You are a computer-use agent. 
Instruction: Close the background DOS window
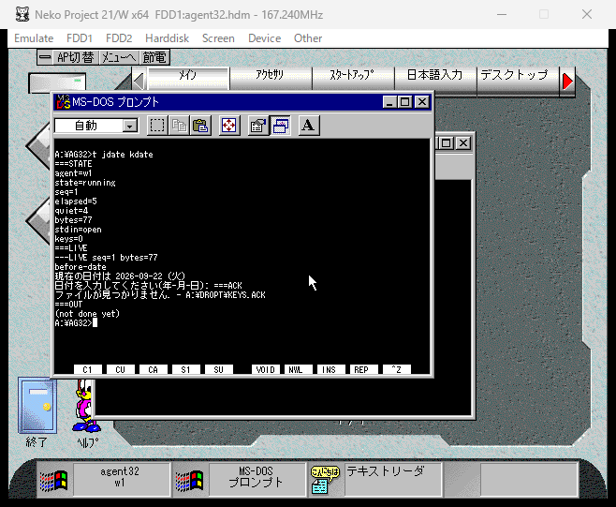point(463,143)
